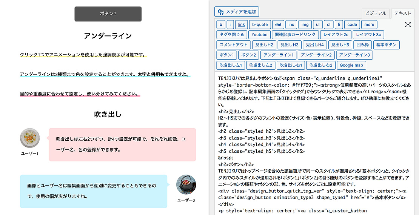
Task: Apply アンダーライン3 quicktag
Action: 354,55
